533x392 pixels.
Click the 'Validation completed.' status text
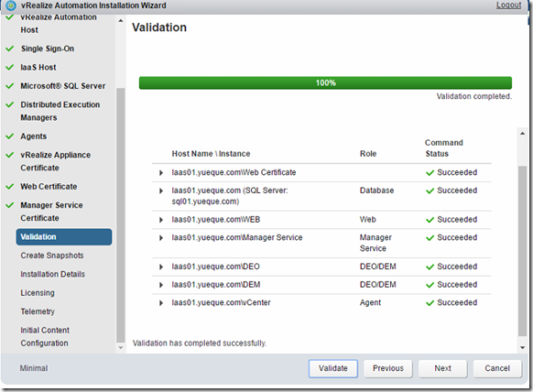tap(474, 96)
